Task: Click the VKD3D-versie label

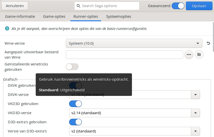Action: coord(20,113)
